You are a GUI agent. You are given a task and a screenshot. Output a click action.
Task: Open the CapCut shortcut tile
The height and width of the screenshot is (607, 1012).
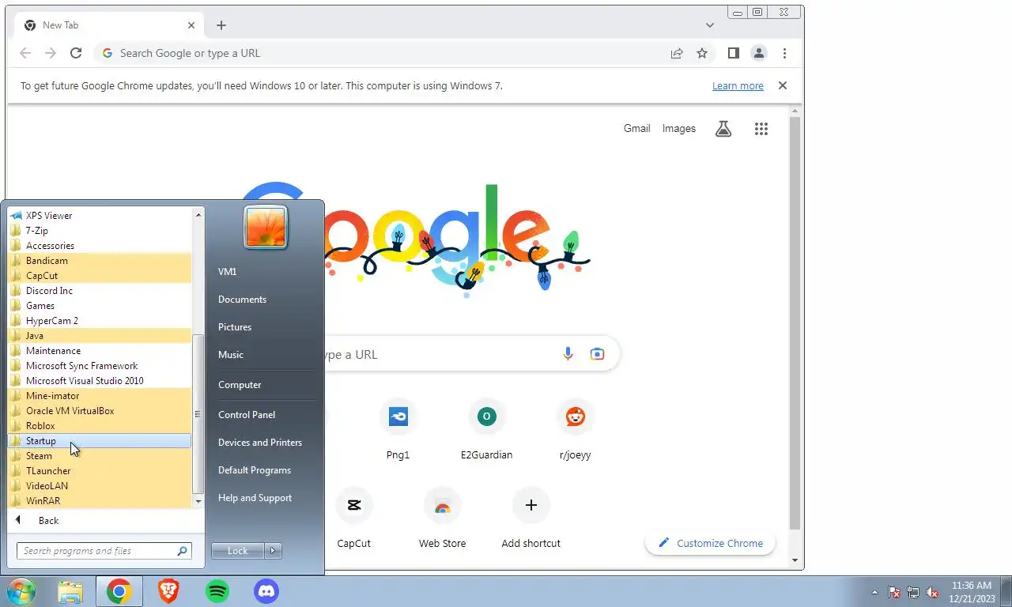[354, 519]
